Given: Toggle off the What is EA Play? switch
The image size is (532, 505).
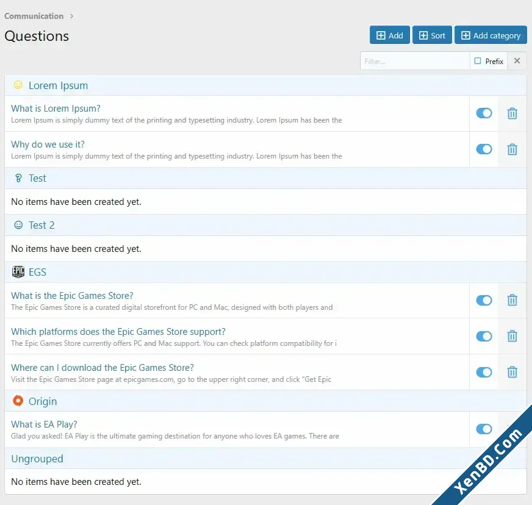Looking at the screenshot, I should pos(484,429).
